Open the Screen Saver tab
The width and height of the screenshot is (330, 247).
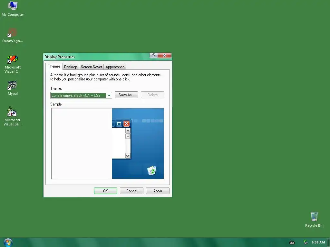pos(91,67)
